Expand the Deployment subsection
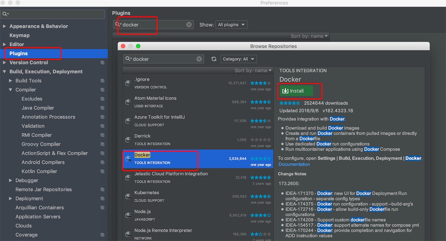The image size is (446, 241). tap(11, 198)
